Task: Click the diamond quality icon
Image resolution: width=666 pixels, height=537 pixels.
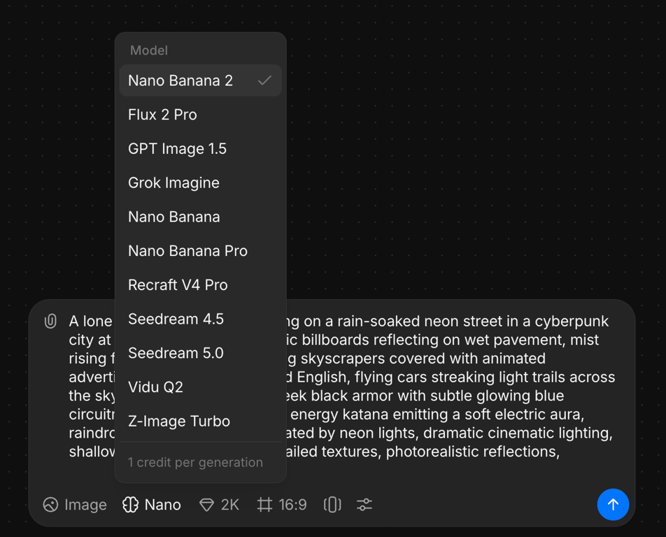Action: (x=207, y=505)
